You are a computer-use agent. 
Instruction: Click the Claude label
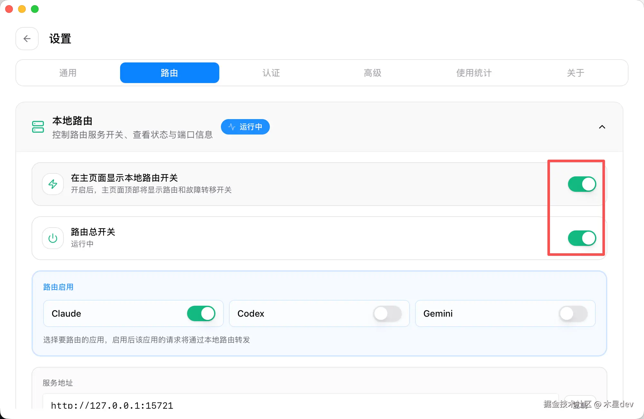coord(66,313)
